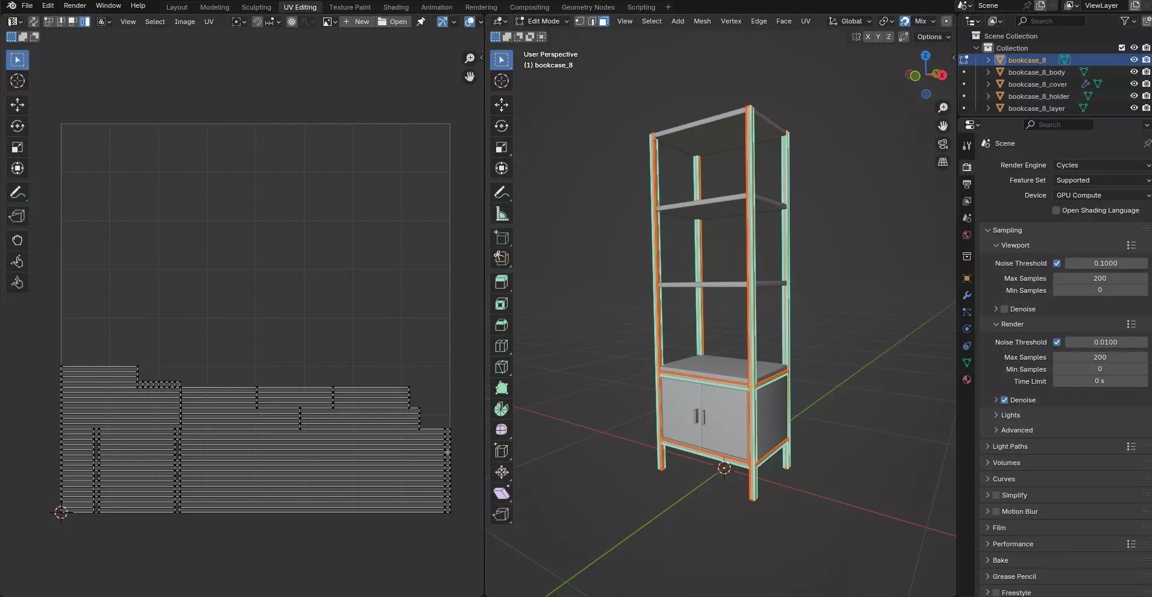Screen dimensions: 1152x597
Task: Open the Material properties tab
Action: pyautogui.click(x=967, y=380)
